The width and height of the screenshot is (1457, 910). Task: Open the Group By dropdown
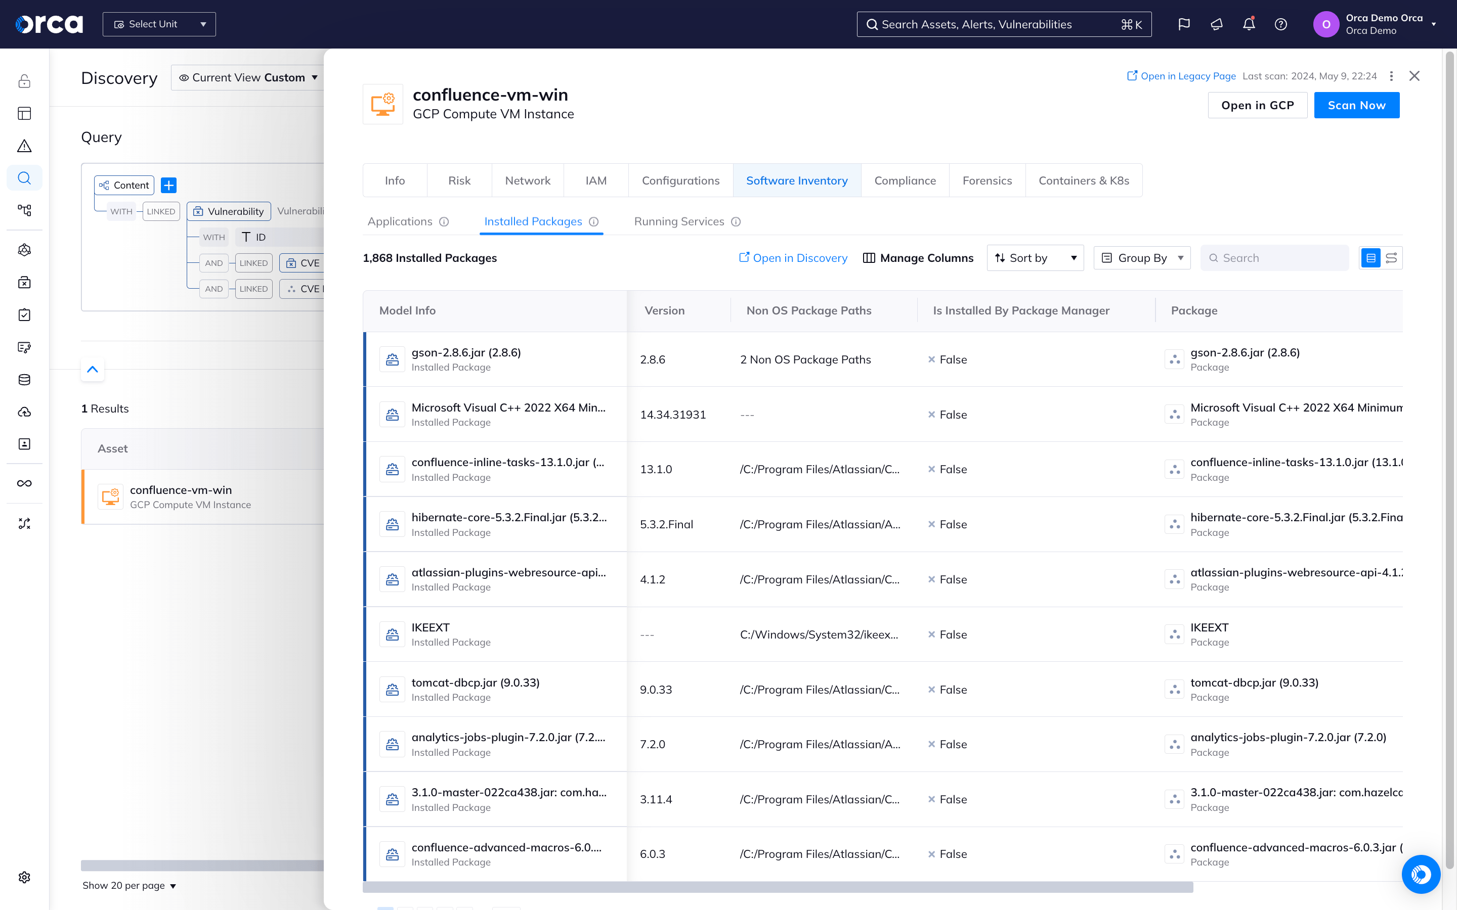pyautogui.click(x=1141, y=258)
